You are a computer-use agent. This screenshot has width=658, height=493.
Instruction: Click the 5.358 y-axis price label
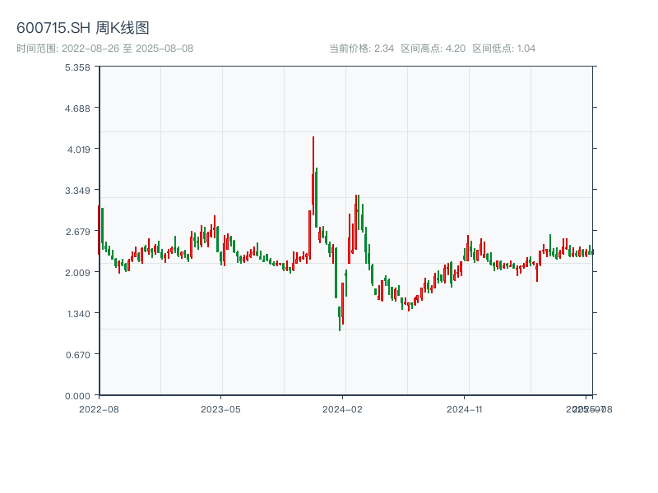76,67
